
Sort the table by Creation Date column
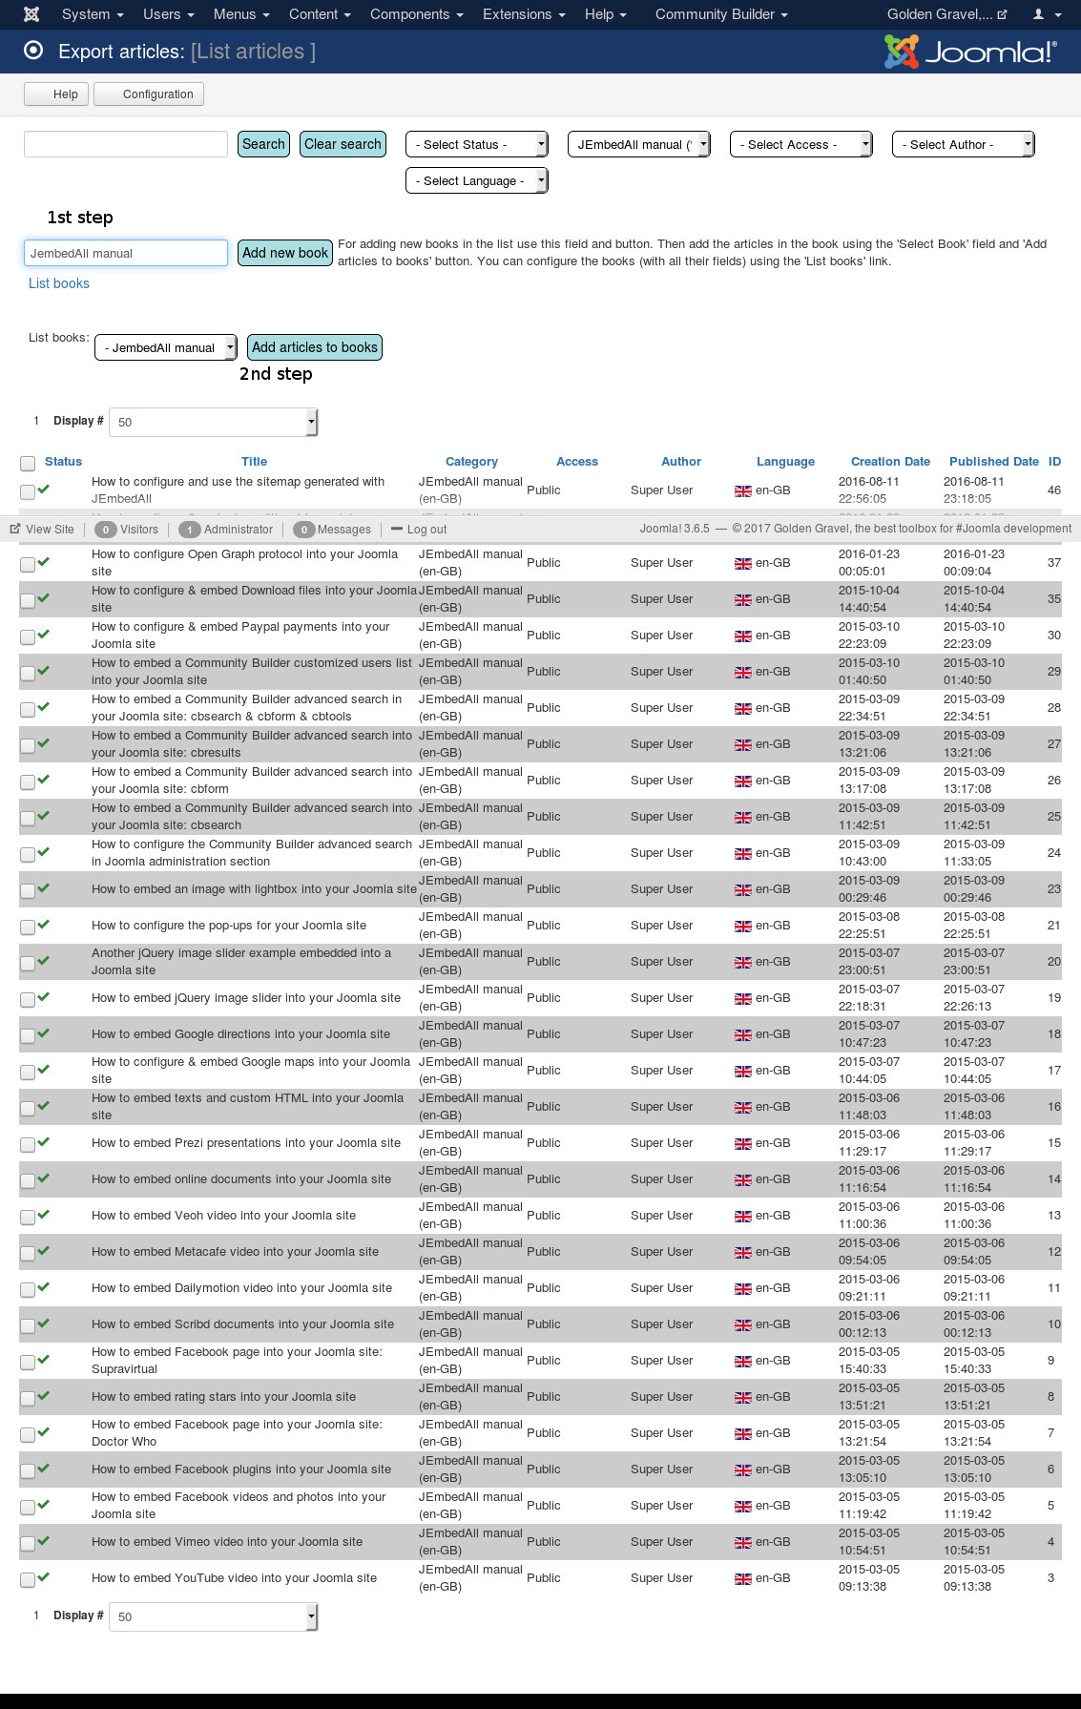click(x=890, y=462)
